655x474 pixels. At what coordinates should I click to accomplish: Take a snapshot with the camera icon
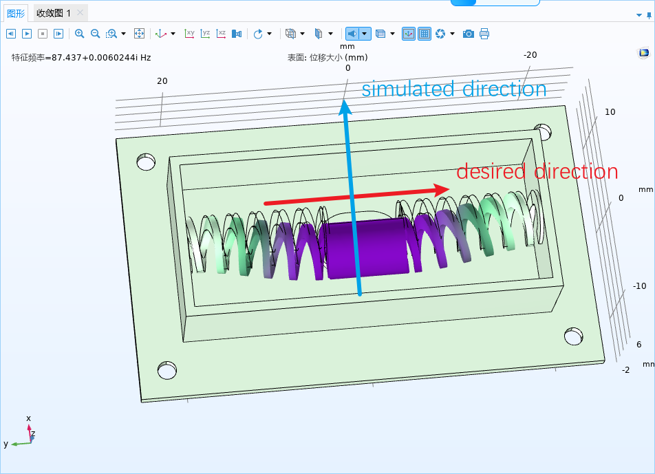coord(469,34)
